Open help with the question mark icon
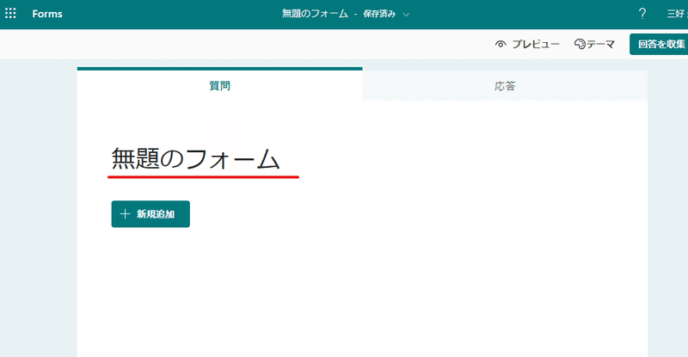Image resolution: width=688 pixels, height=357 pixels. click(642, 14)
